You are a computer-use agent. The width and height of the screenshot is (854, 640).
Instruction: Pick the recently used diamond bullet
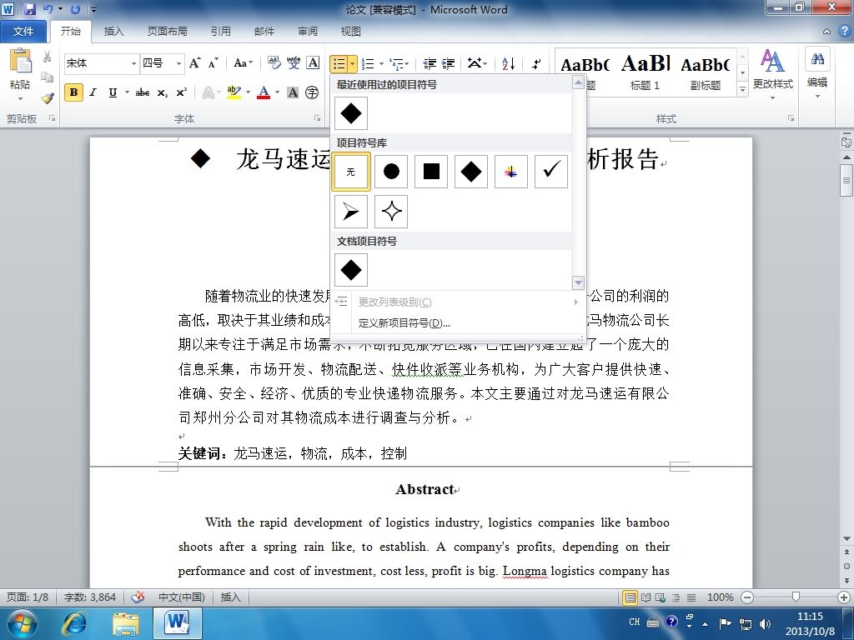pos(351,113)
